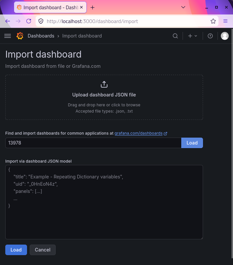Click the 'Import dashboard' page heading

click(x=43, y=54)
